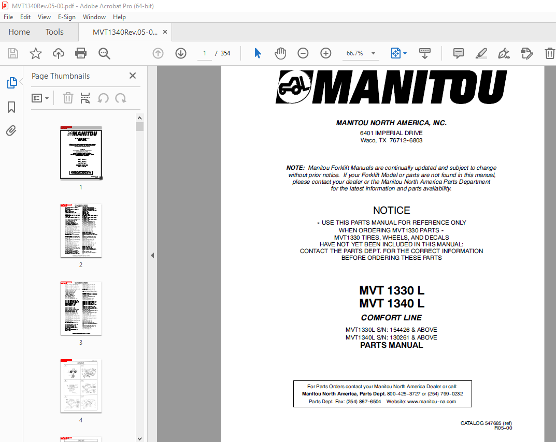Image resolution: width=556 pixels, height=442 pixels.
Task: Click the MANITOU NORTH AMERICA, INC. heading
Action: pyautogui.click(x=391, y=123)
